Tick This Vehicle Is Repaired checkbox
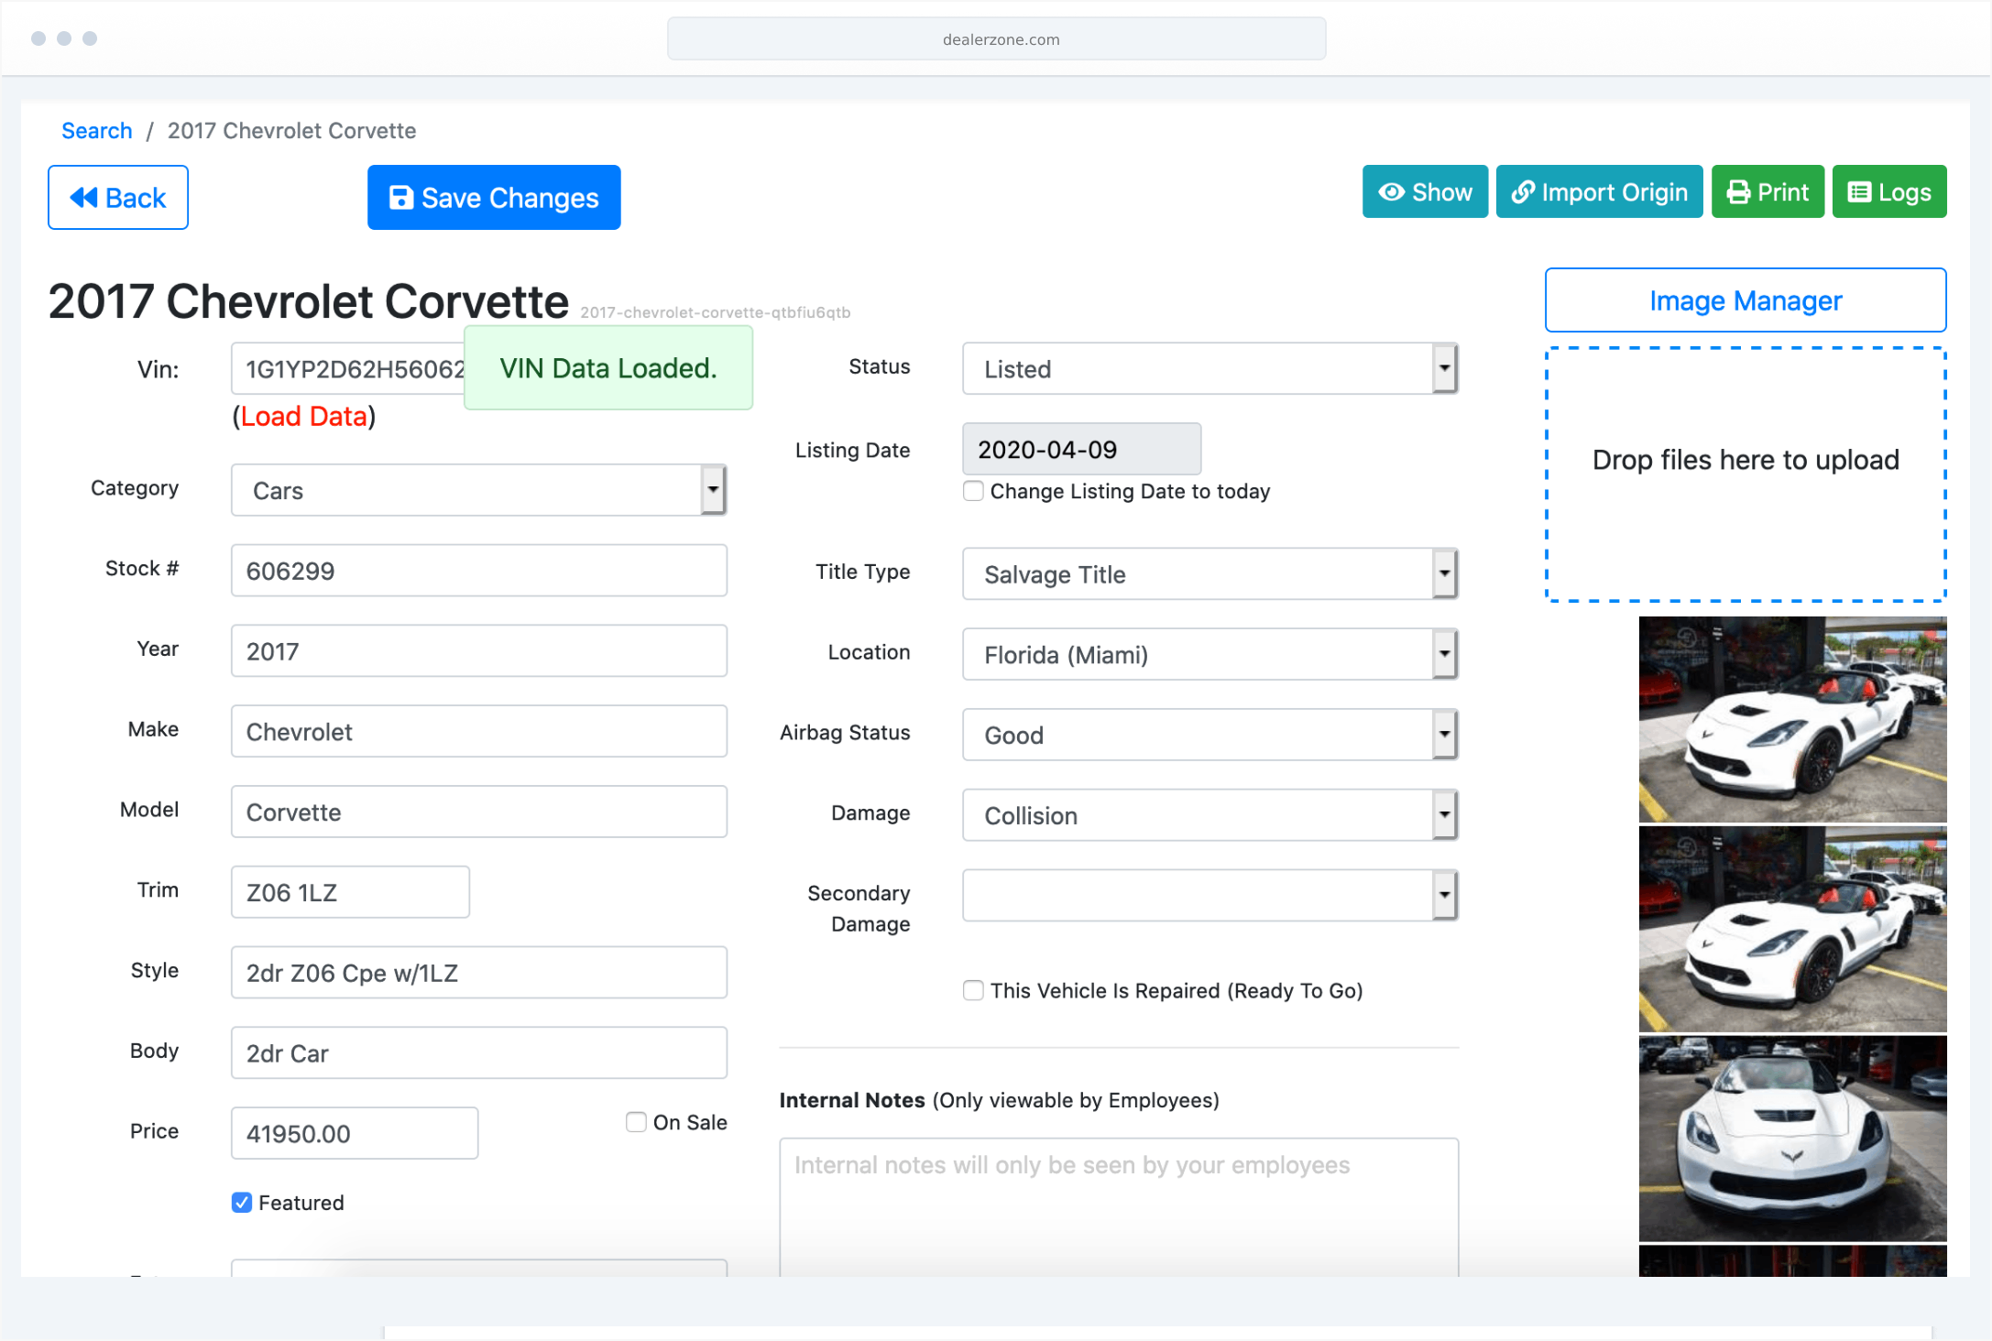The width and height of the screenshot is (1992, 1341). [x=973, y=990]
